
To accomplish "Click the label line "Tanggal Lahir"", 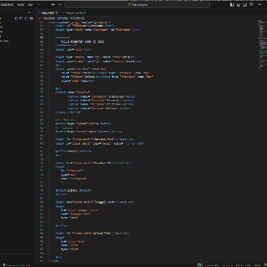I will (95, 202).
